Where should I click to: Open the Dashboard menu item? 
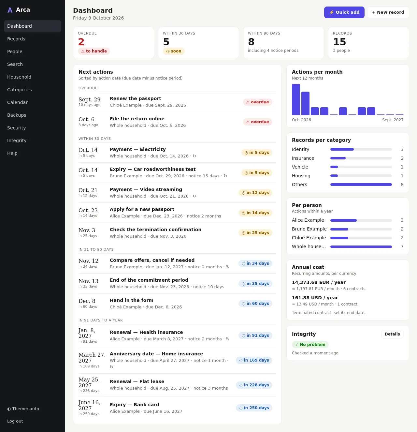click(x=33, y=26)
